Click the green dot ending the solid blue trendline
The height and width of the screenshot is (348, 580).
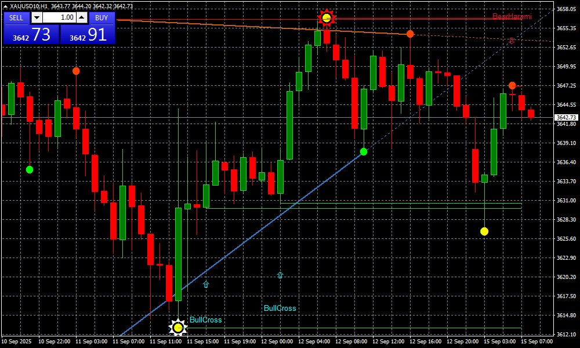[x=364, y=151]
